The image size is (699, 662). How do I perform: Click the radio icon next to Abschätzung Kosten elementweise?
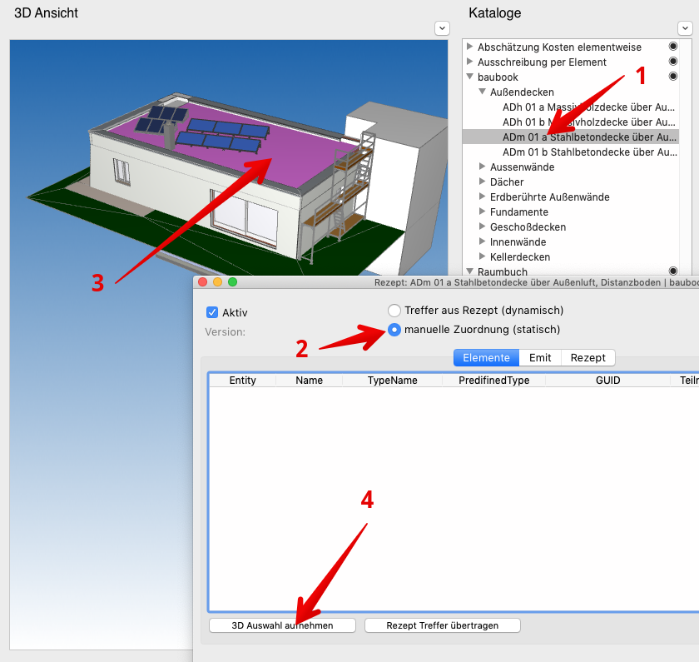pyautogui.click(x=673, y=47)
